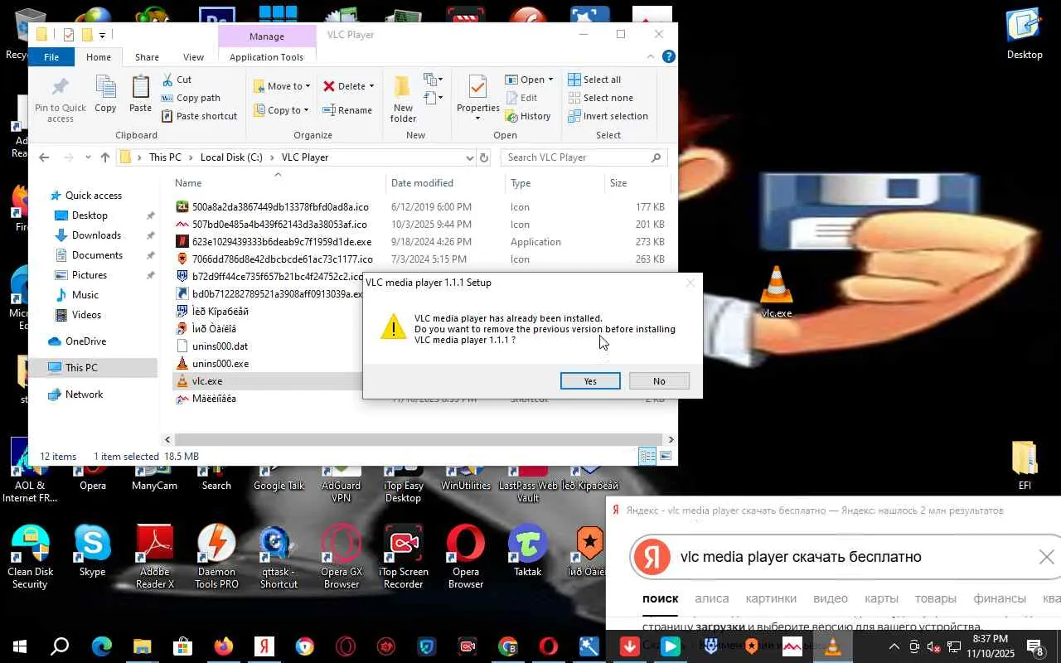Switch to large icons view in Explorer status bar
This screenshot has height=663, width=1061.
tap(665, 457)
